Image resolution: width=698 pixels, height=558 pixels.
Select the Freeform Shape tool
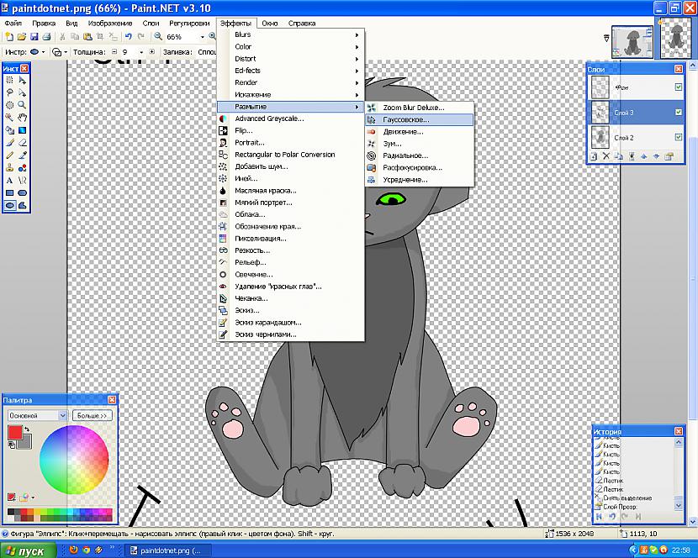coord(22,205)
